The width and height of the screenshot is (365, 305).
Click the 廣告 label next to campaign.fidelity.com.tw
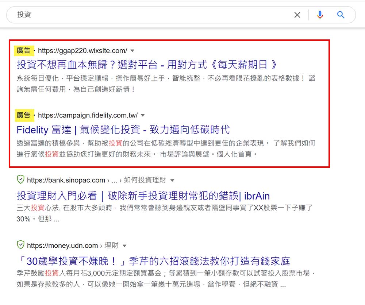pos(24,115)
